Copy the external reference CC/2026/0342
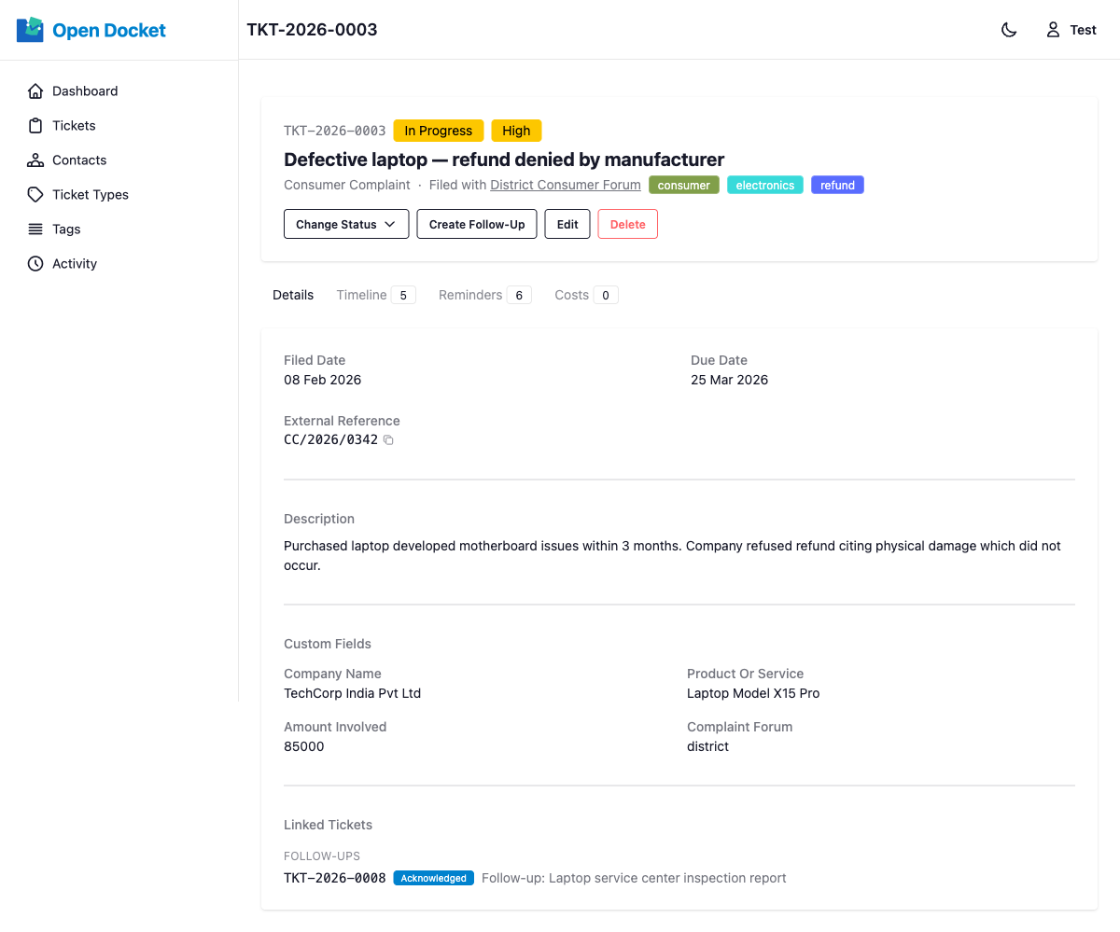Viewport: 1120px width, 932px height. (x=389, y=440)
